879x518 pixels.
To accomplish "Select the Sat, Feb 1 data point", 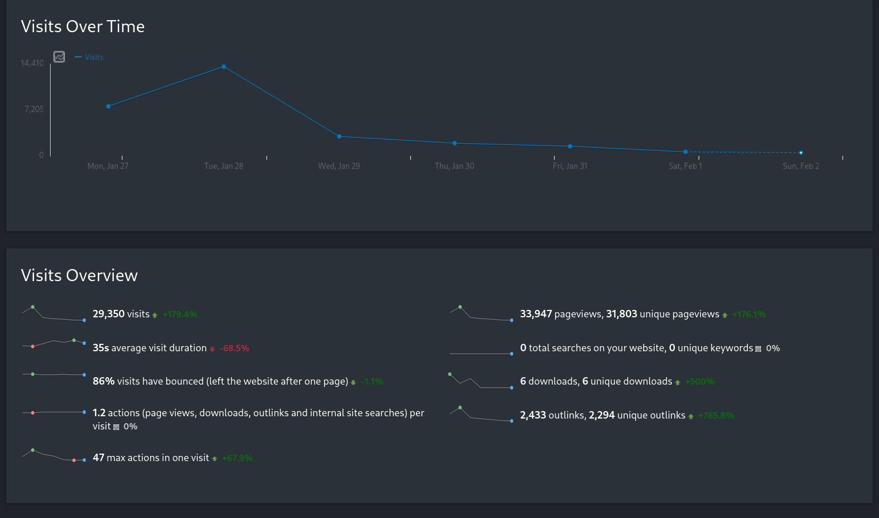I will tap(686, 152).
